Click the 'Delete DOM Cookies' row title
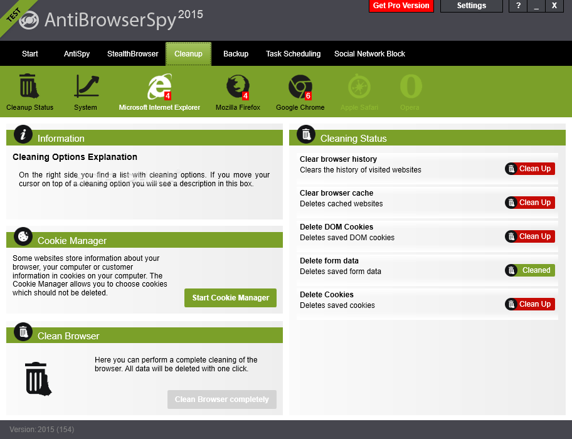This screenshot has height=439, width=572. [336, 227]
